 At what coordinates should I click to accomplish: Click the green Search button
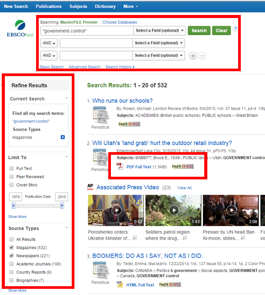[199, 30]
